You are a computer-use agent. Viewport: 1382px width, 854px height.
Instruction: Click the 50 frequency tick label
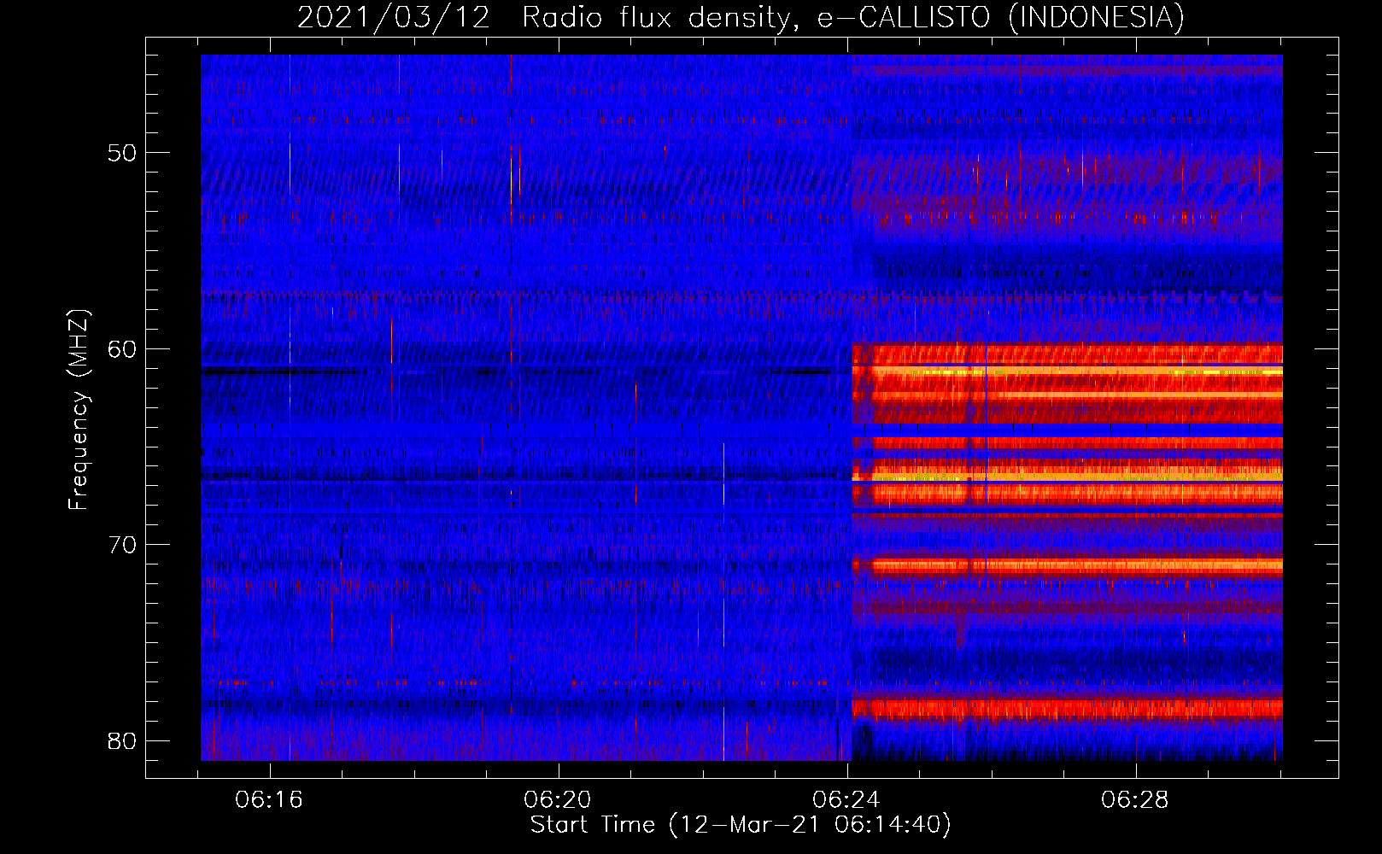click(122, 154)
